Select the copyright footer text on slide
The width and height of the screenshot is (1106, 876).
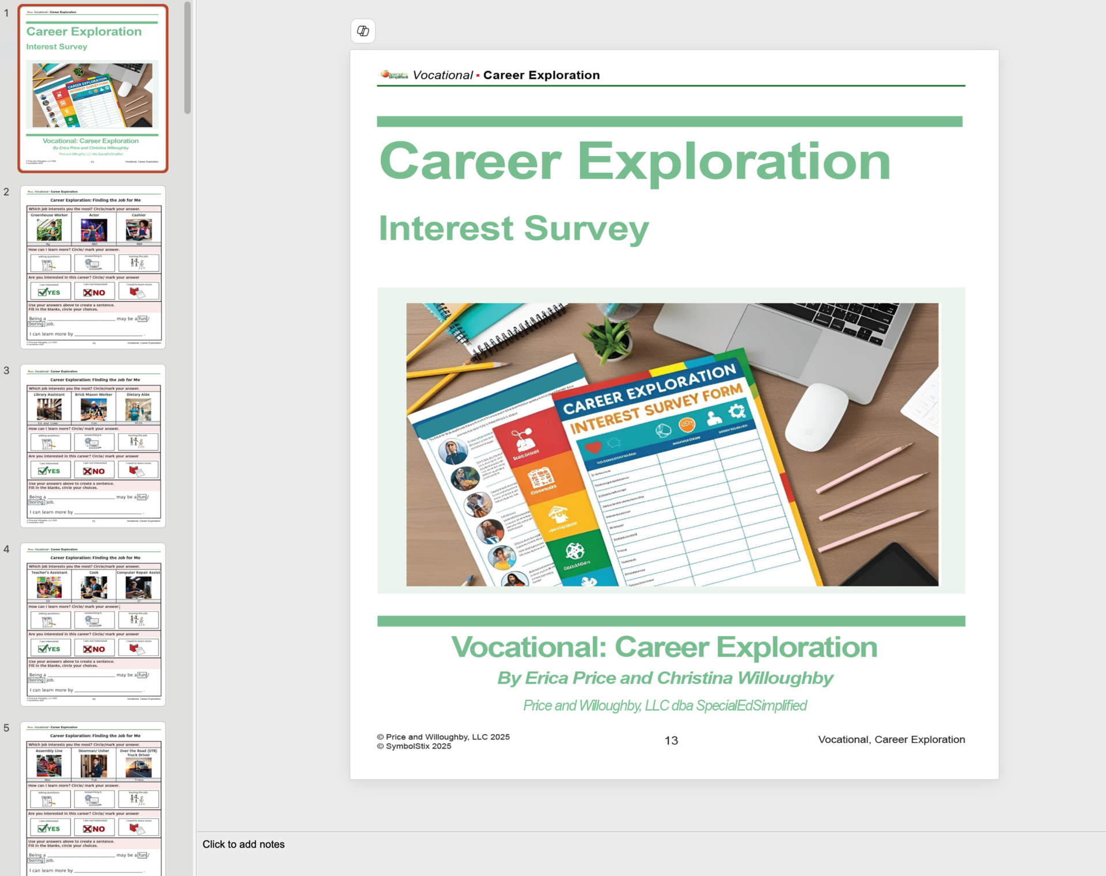tap(442, 741)
